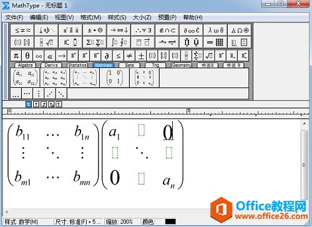312x227 pixels.
Task: Switch to the Sets tab
Action: tap(129, 65)
